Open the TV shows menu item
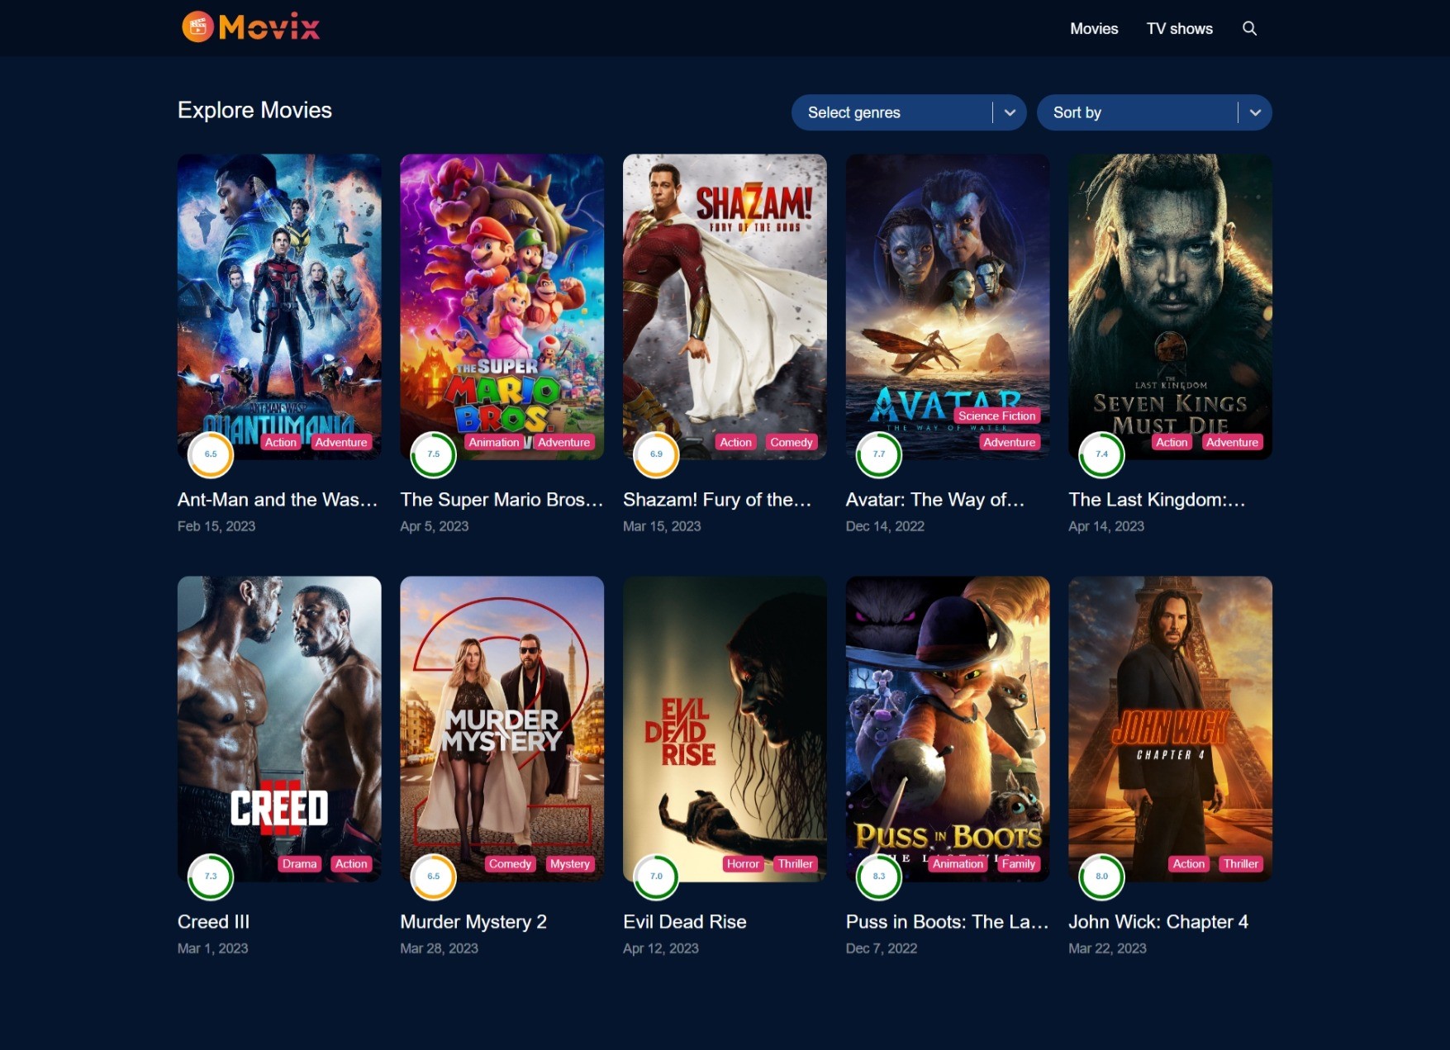The width and height of the screenshot is (1450, 1050). pyautogui.click(x=1179, y=29)
